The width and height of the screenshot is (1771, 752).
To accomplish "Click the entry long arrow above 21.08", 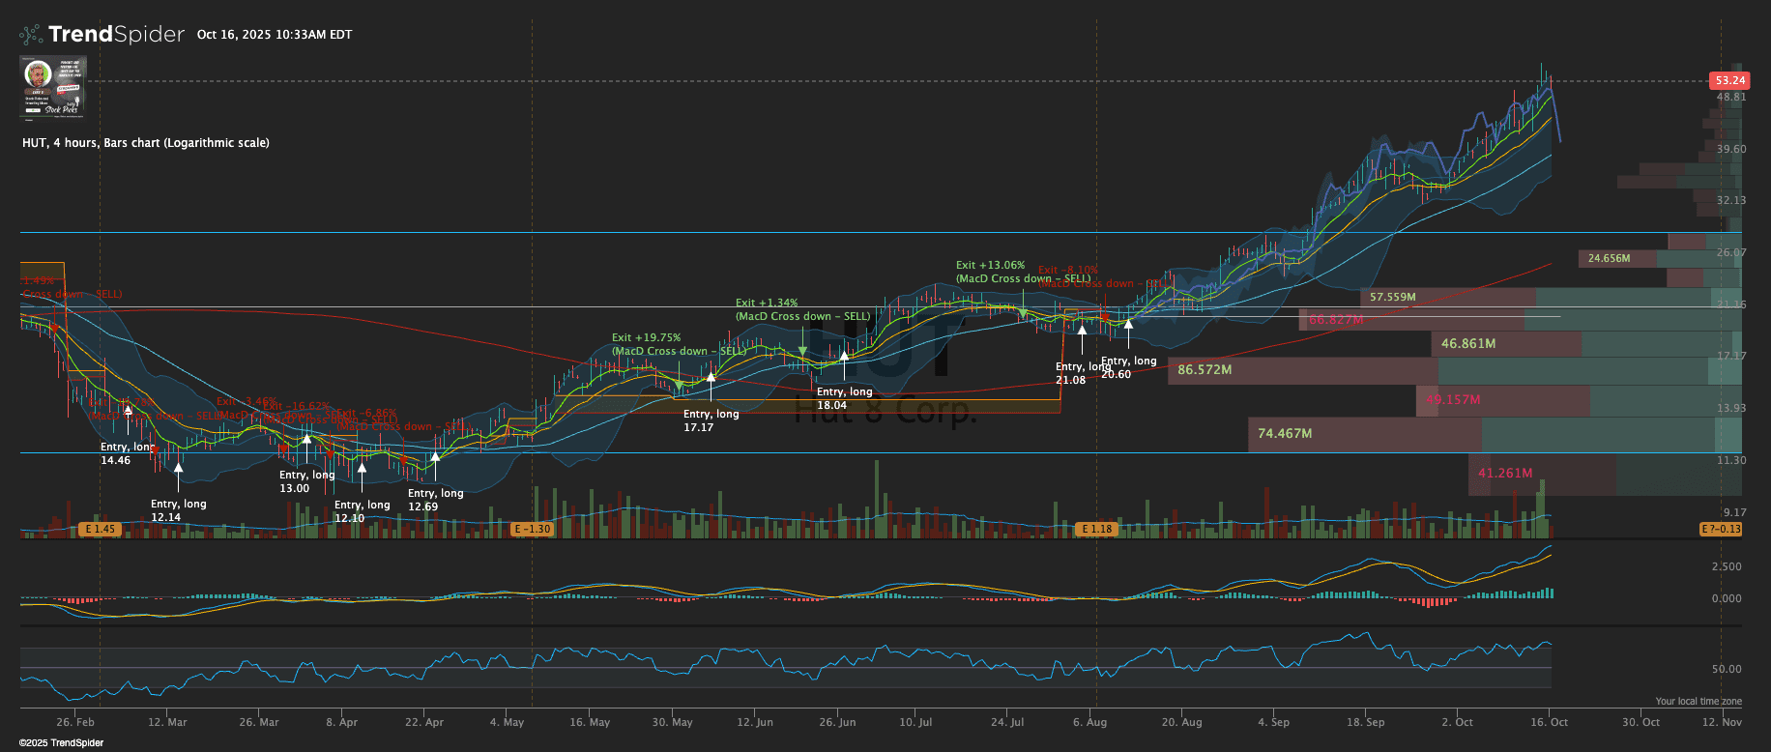I will [1082, 330].
